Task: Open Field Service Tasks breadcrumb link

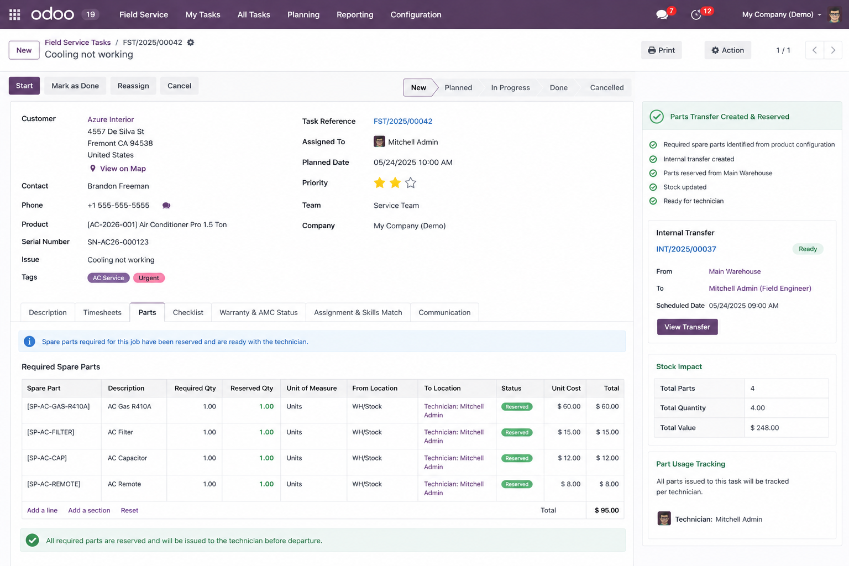Action: tap(77, 43)
